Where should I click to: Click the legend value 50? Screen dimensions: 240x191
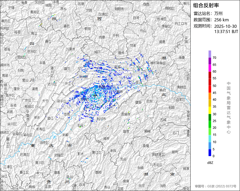tap(214, 86)
